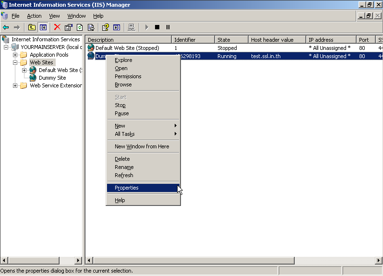383x276 pixels.
Task: Click the Up One Level folder icon
Action: pos(32,27)
